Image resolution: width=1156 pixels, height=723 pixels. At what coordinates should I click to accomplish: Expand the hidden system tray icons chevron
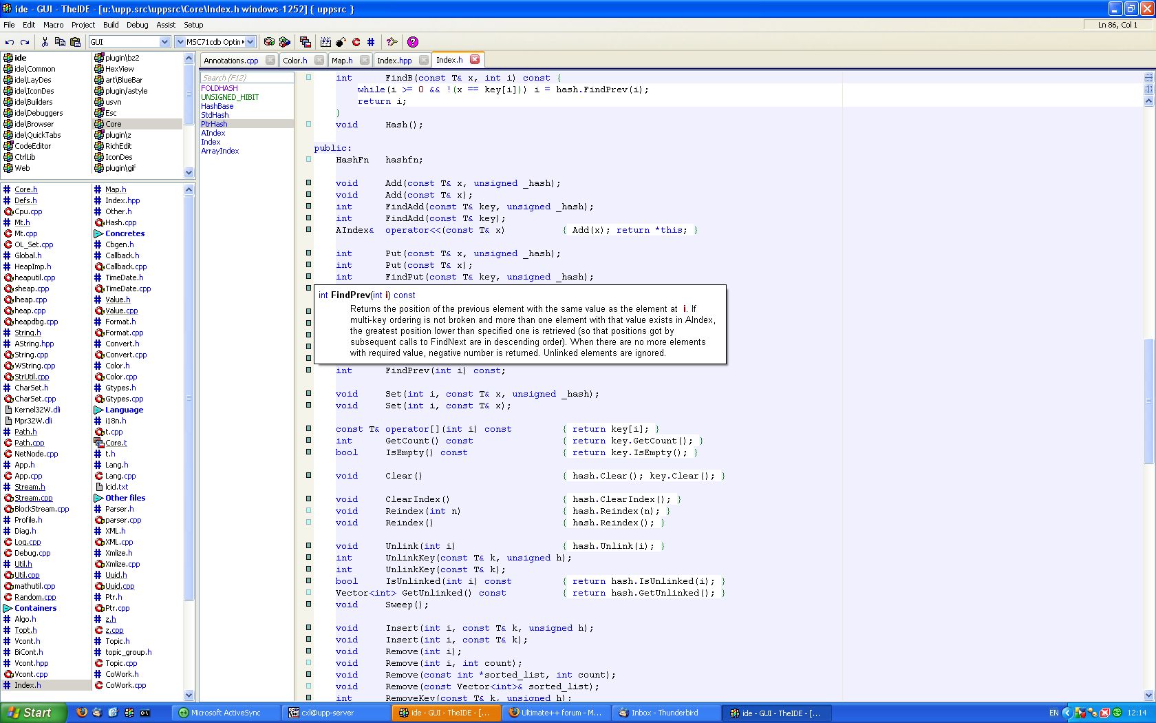[1067, 713]
